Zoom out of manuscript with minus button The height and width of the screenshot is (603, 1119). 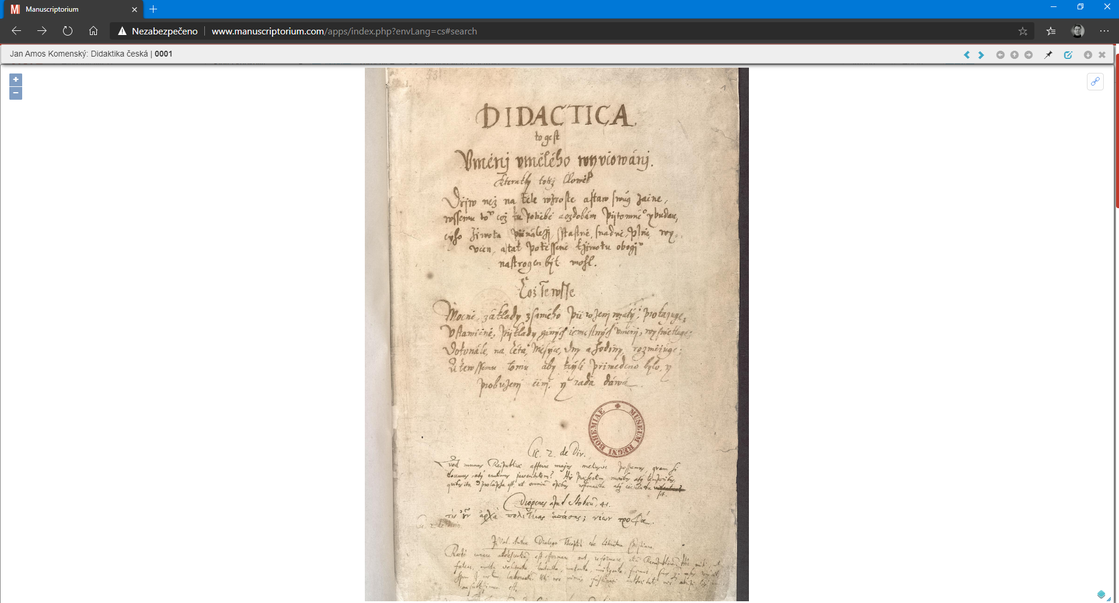click(x=16, y=93)
